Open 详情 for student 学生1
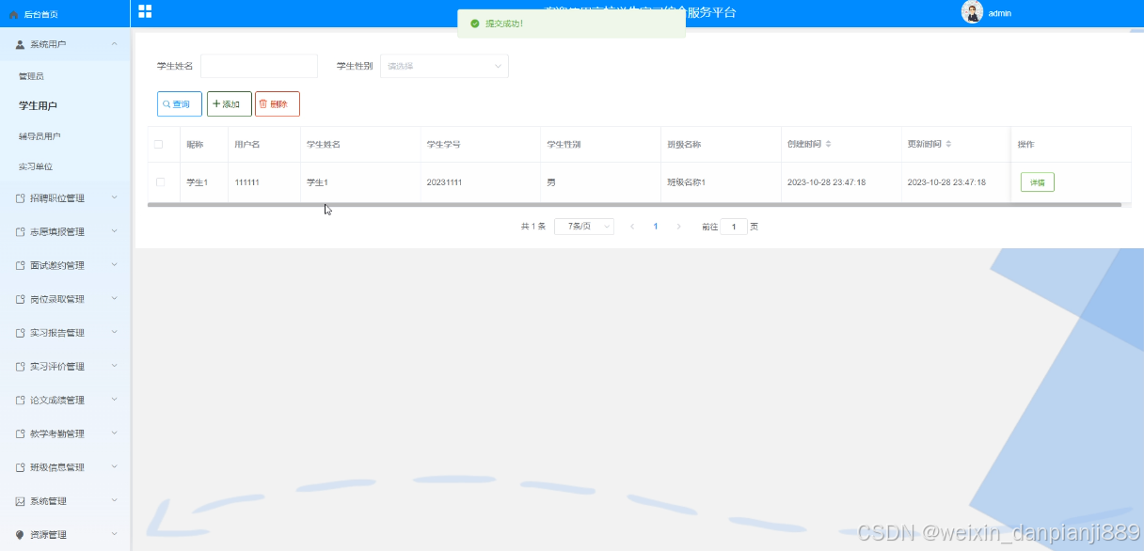 [x=1037, y=182]
